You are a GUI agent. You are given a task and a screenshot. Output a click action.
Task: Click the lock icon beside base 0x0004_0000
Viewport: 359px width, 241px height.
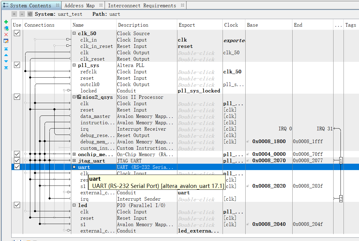click(248, 154)
